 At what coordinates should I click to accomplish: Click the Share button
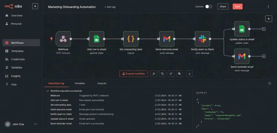pyautogui.click(x=223, y=6)
